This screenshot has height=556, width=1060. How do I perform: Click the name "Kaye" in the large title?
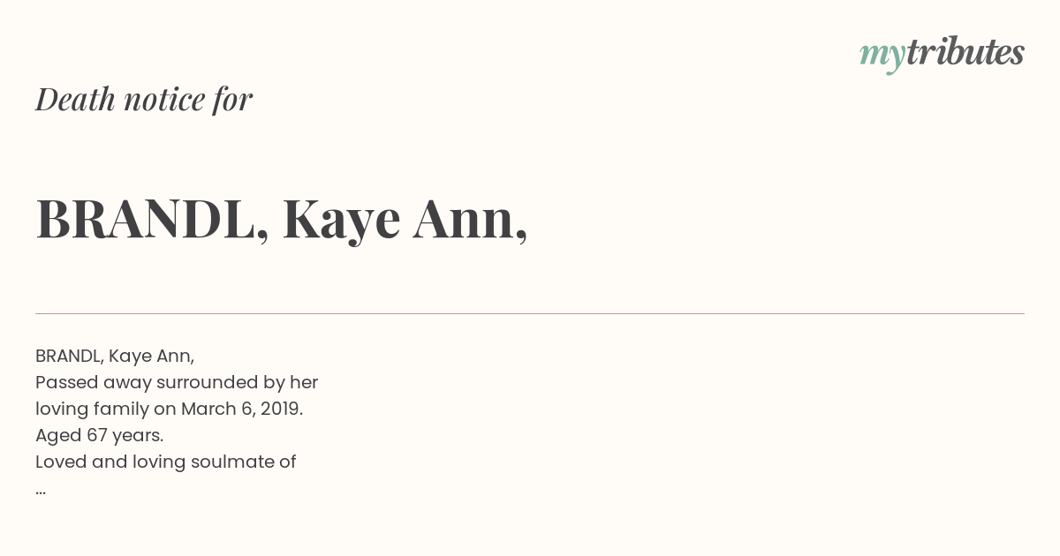tap(341, 221)
